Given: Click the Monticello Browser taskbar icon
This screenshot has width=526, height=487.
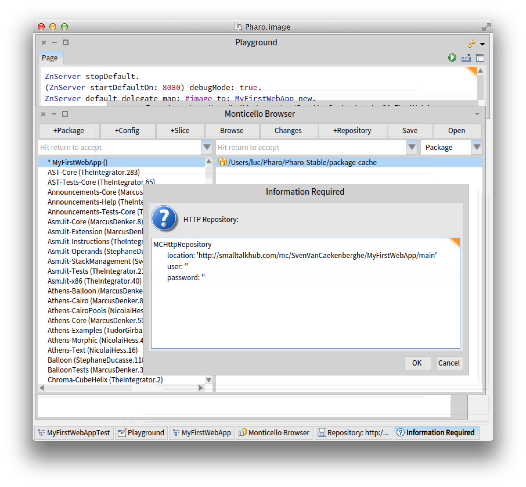Looking at the screenshot, I should point(242,433).
